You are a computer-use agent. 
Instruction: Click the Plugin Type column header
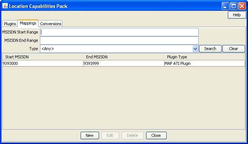pyautogui.click(x=204, y=57)
